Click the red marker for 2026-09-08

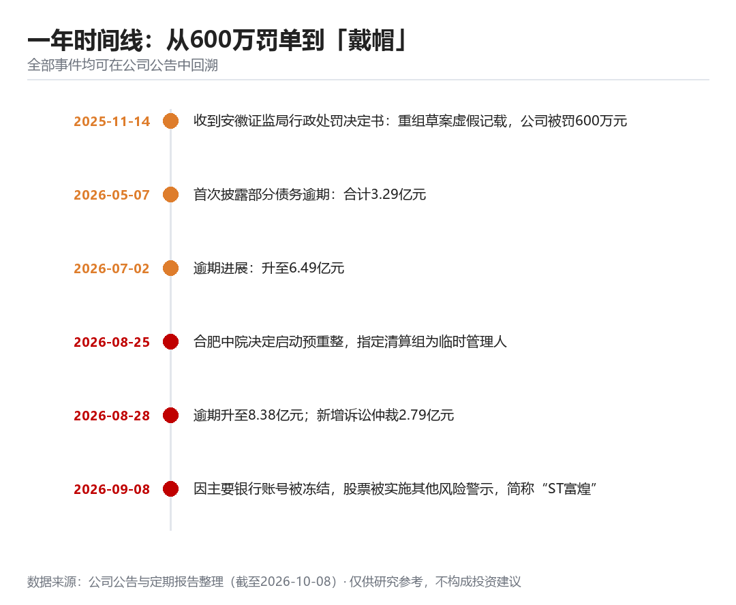tap(170, 489)
